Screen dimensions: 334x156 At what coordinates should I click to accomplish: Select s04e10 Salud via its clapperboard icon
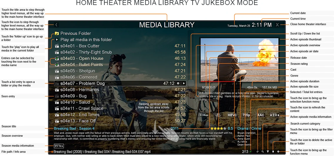pos(57,102)
